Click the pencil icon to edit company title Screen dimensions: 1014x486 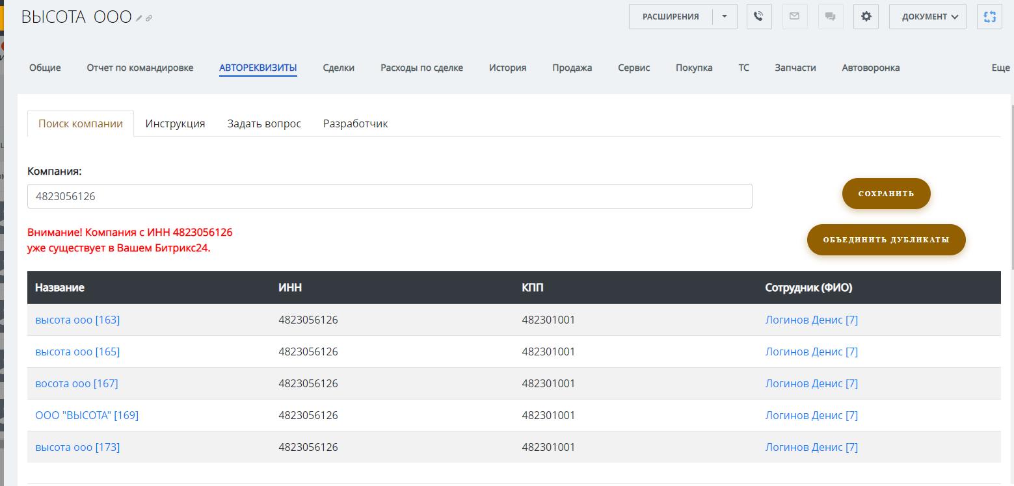click(139, 18)
